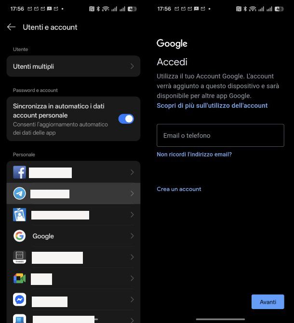Image resolution: width=294 pixels, height=323 pixels.
Task: Expand the Utenti multipli chevron
Action: (132, 66)
